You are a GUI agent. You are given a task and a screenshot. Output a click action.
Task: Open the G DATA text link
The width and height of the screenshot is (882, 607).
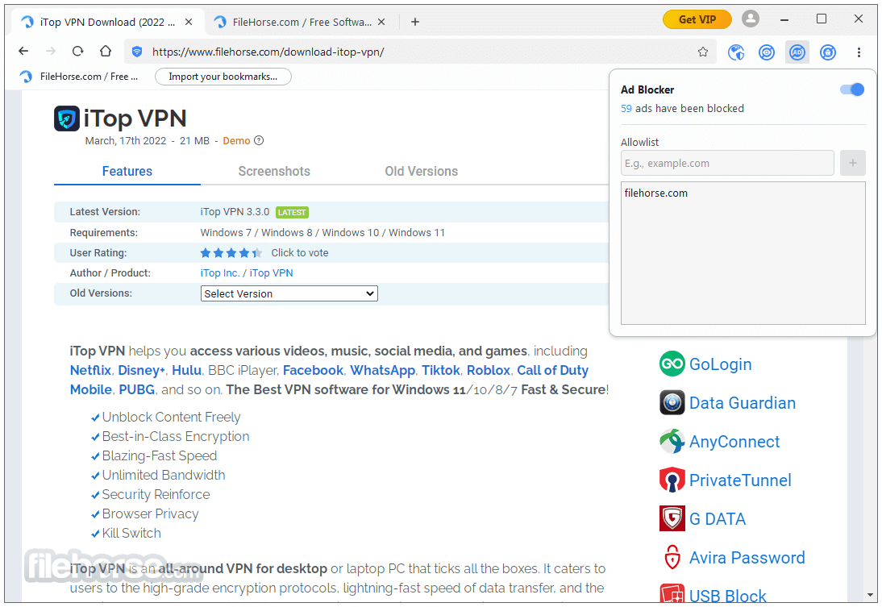[718, 518]
